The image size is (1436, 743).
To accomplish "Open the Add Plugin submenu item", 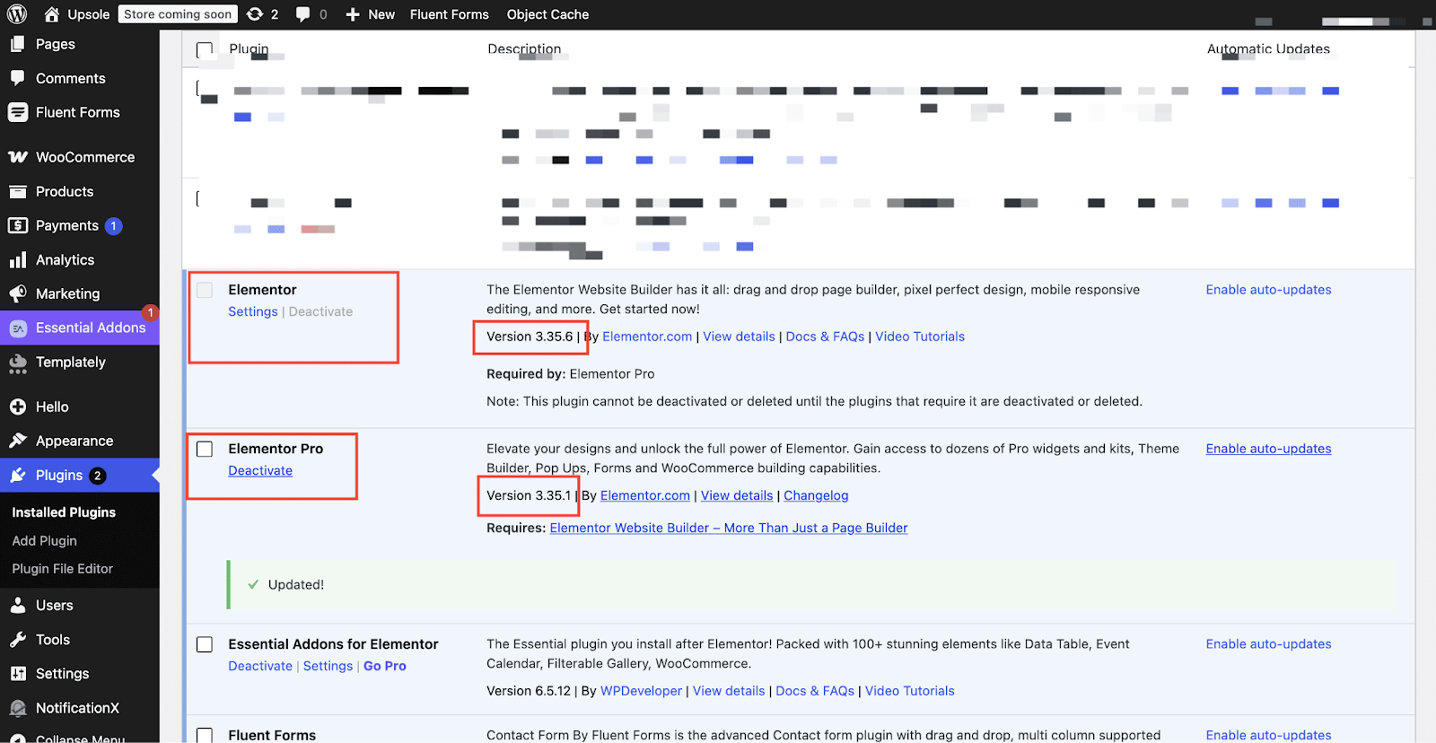I will pyautogui.click(x=45, y=541).
